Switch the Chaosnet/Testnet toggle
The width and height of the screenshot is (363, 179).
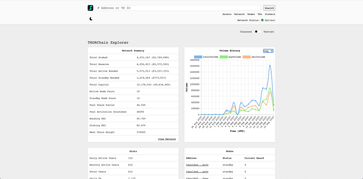pos(258,32)
